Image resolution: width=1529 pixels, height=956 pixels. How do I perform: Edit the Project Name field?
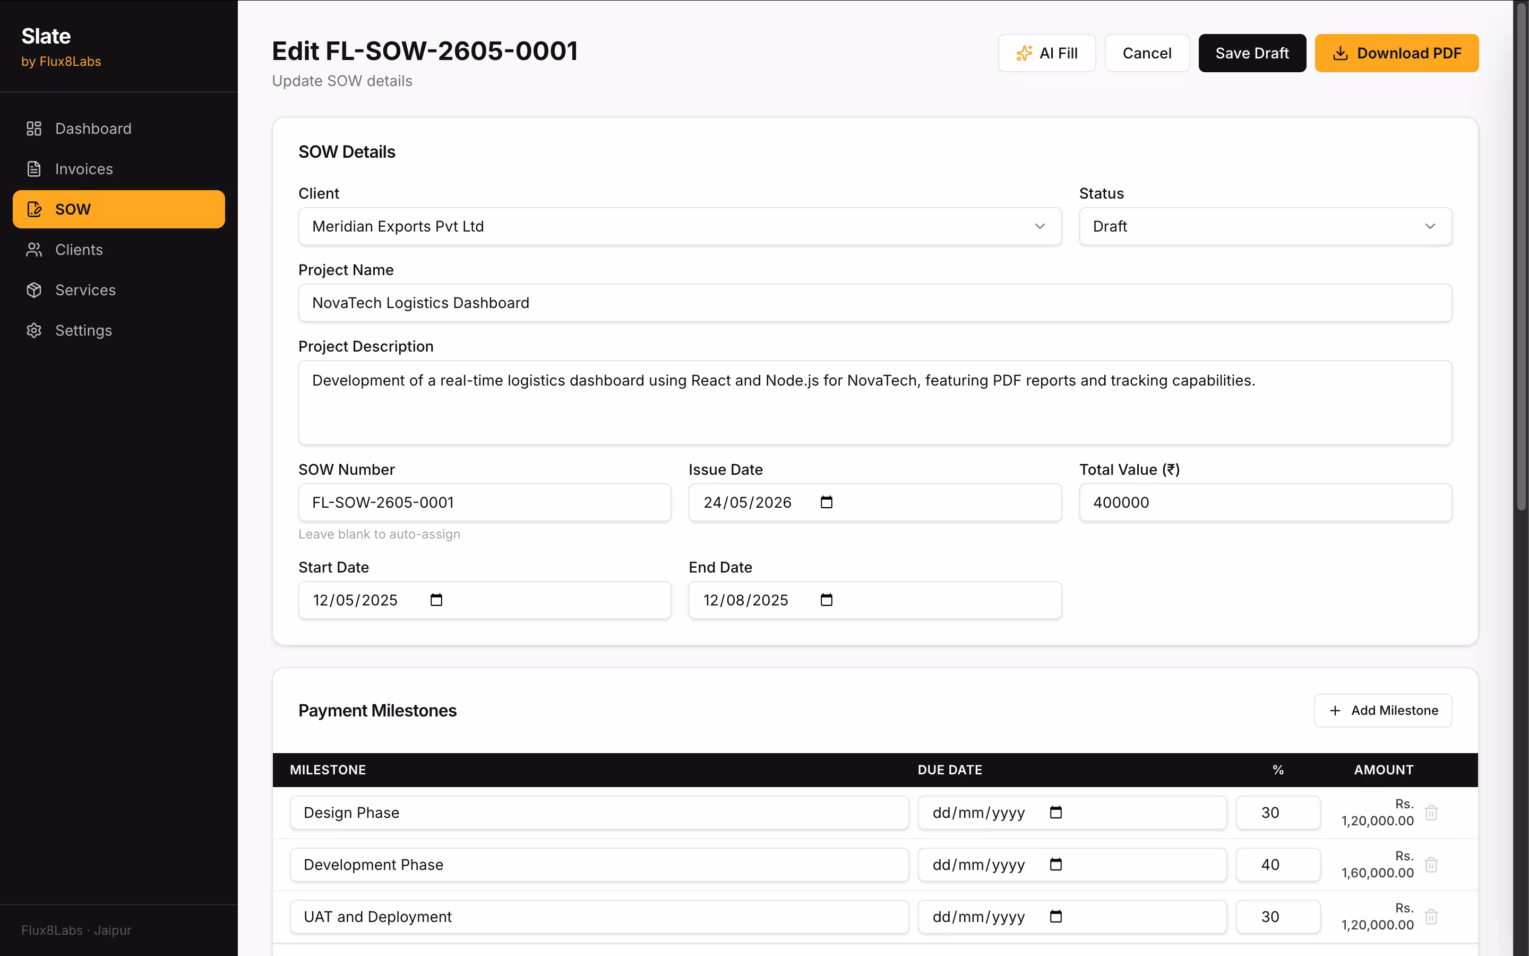tap(875, 303)
